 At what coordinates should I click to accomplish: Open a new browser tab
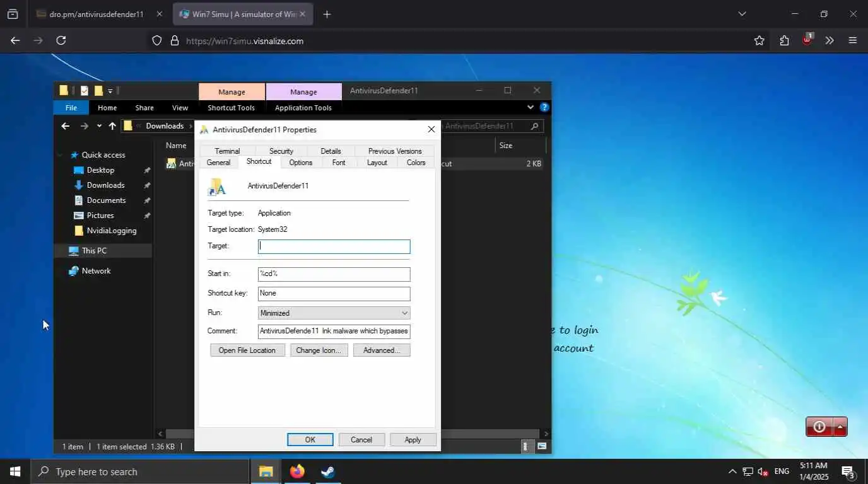pyautogui.click(x=327, y=14)
